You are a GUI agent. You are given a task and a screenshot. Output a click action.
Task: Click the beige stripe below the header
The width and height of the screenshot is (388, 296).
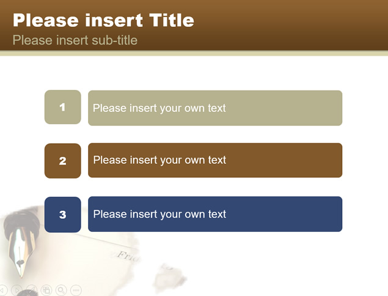(x=194, y=53)
